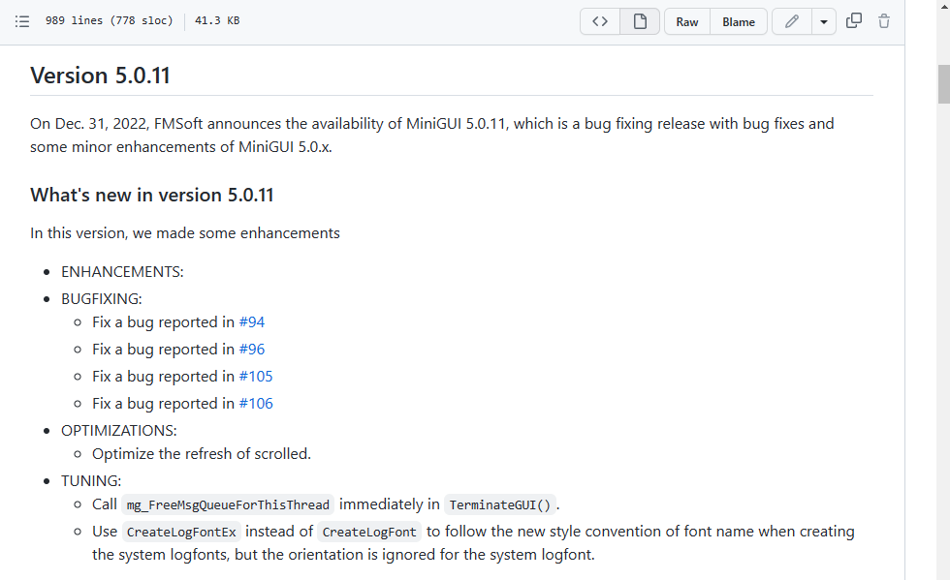Open issue link #105
The image size is (950, 580).
point(256,377)
